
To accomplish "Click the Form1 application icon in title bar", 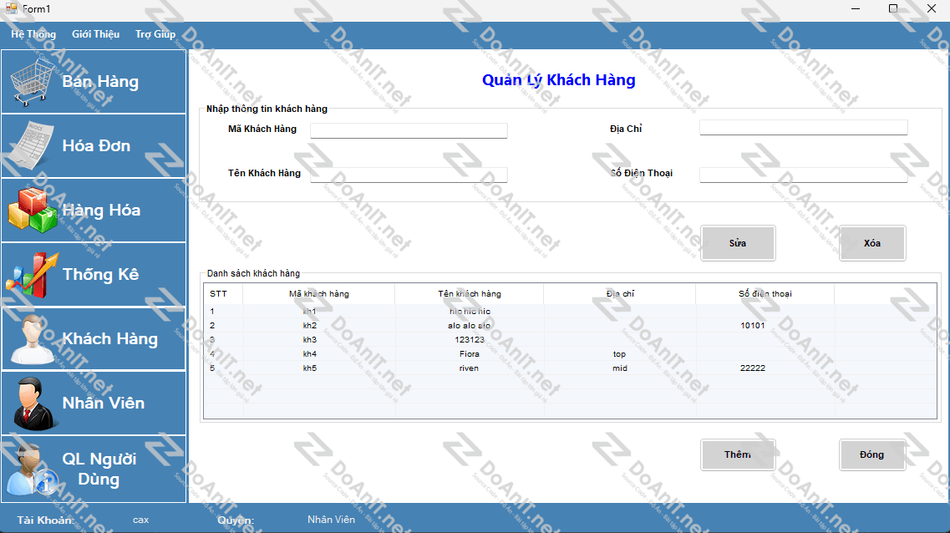I will point(11,8).
